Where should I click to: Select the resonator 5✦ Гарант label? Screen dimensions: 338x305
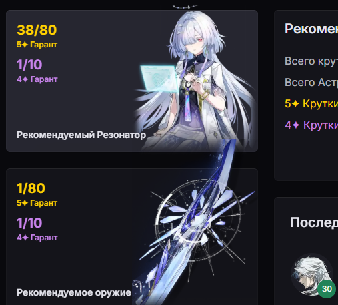coord(37,45)
